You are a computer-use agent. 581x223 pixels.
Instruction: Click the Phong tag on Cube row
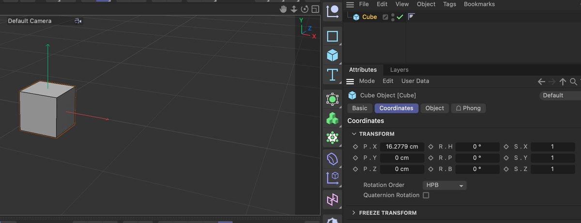pos(411,17)
